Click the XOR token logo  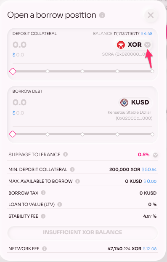coord(121,45)
